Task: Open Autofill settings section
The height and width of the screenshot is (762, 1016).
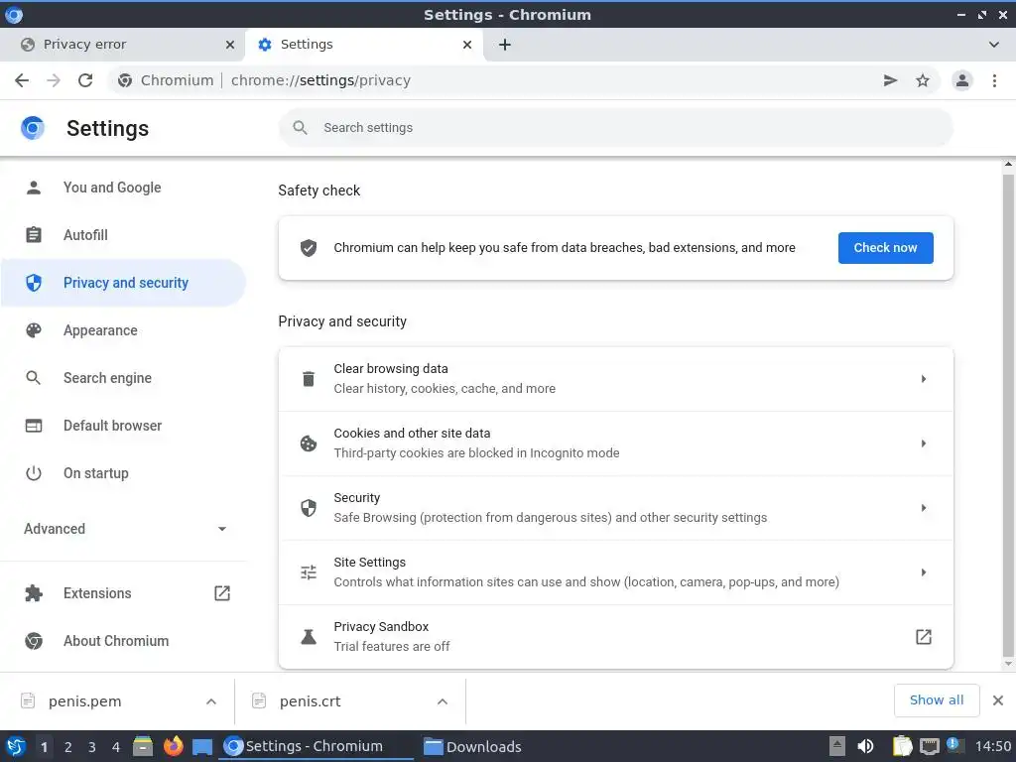Action: [x=123, y=235]
